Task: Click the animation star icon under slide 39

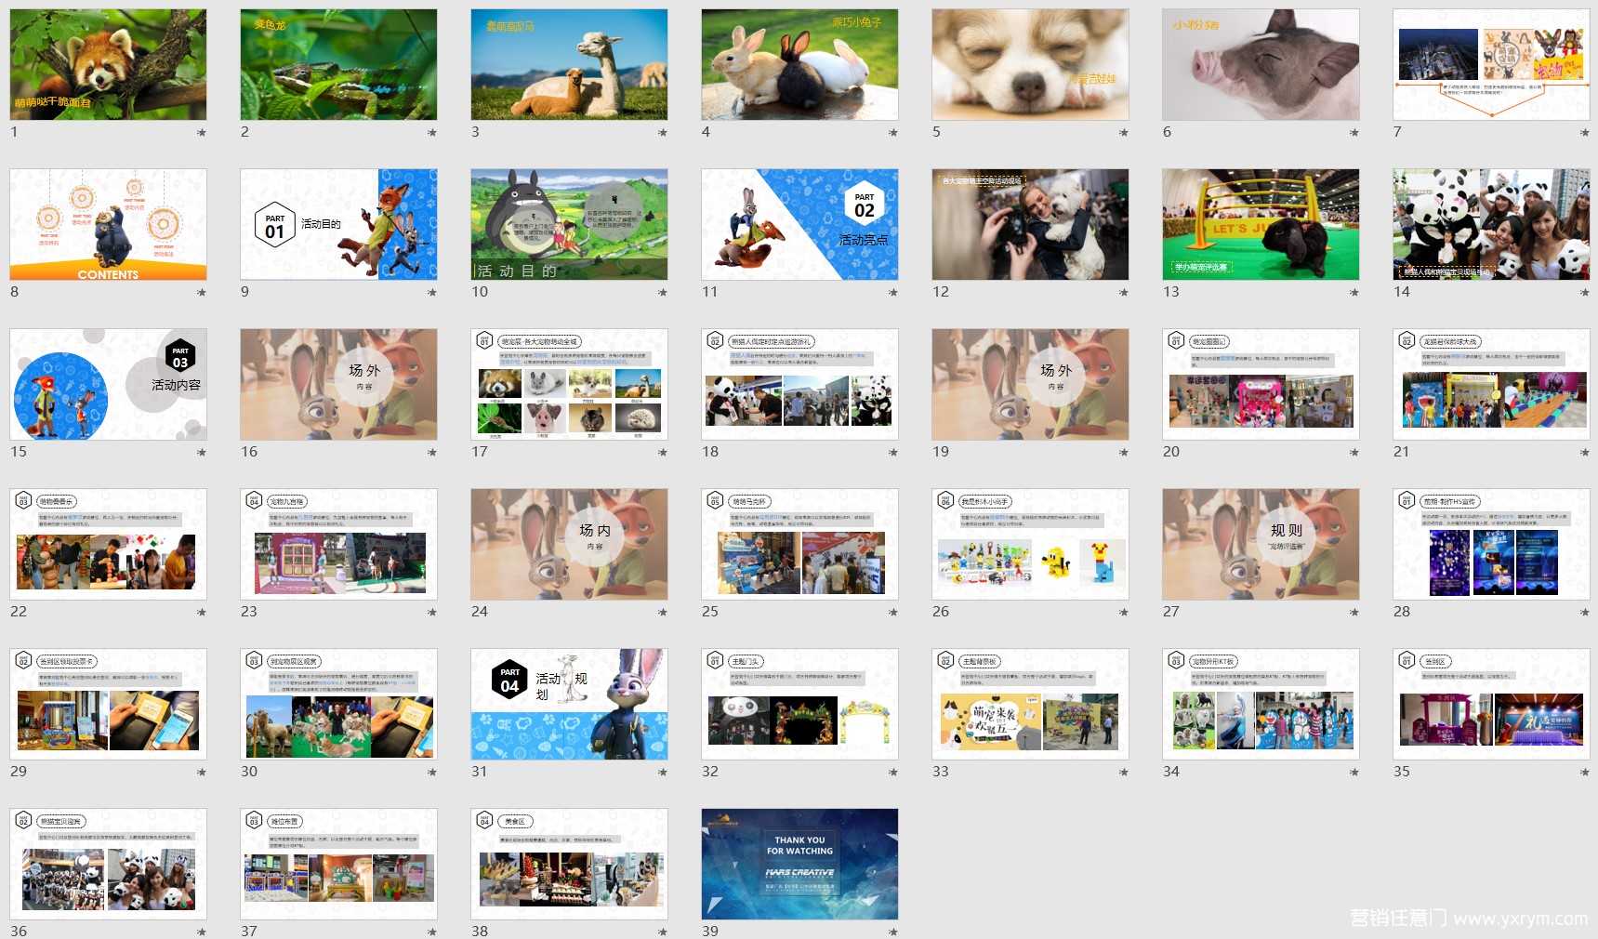Action: coord(893,932)
